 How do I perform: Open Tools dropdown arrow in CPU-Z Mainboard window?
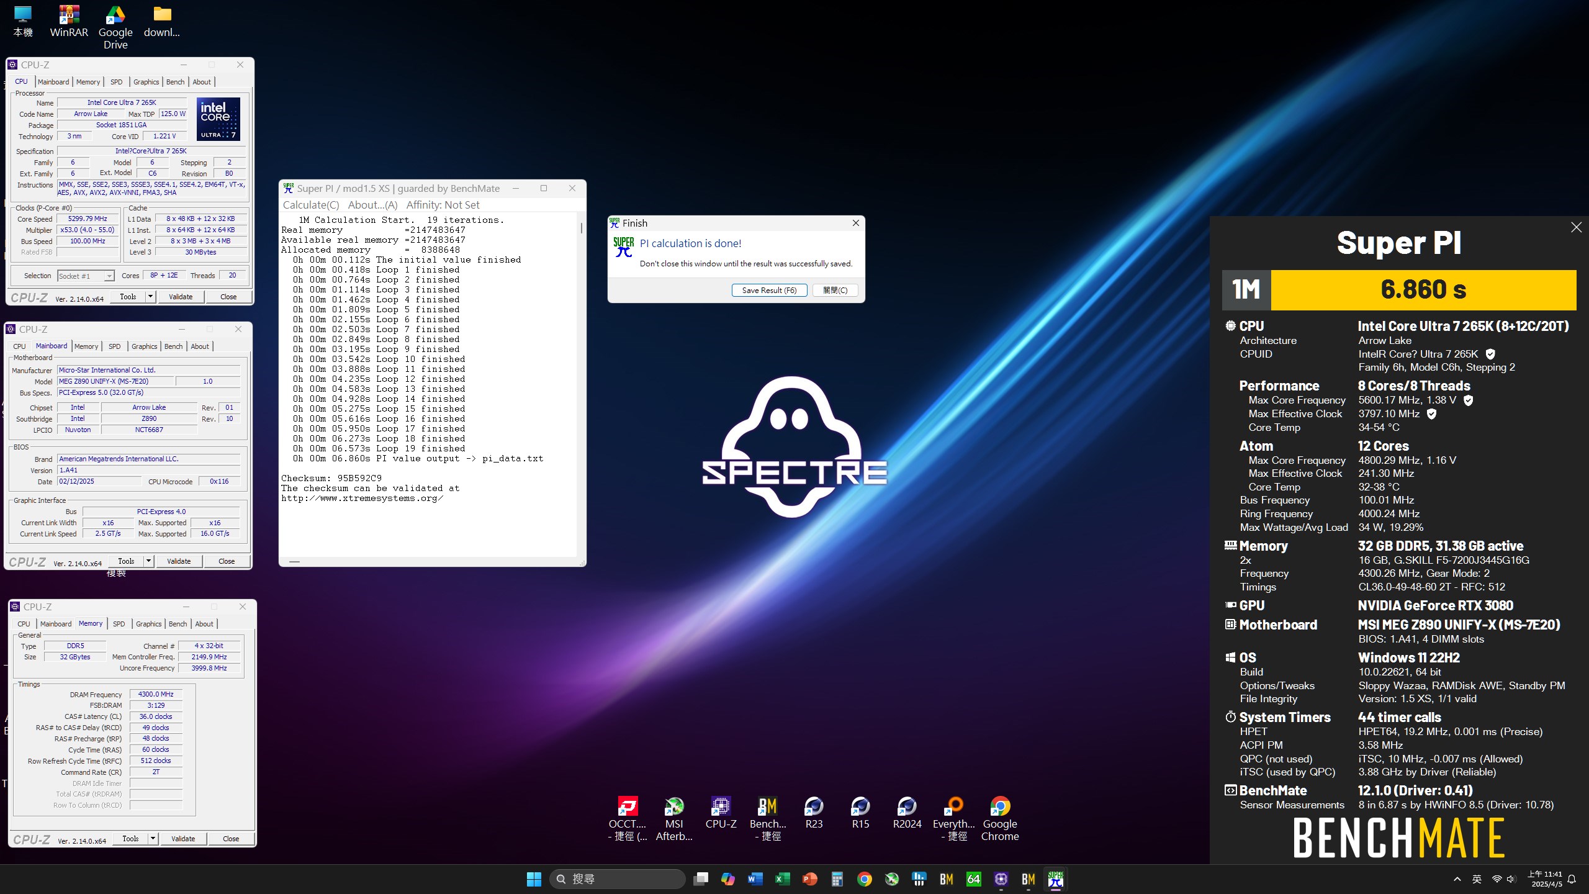coord(148,561)
